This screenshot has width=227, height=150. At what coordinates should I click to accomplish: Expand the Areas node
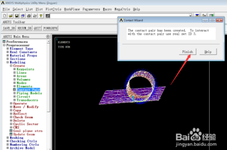click(15, 76)
